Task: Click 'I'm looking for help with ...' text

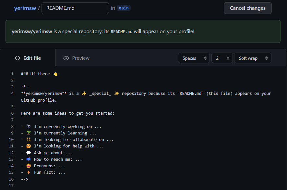Action: pyautogui.click(x=69, y=146)
